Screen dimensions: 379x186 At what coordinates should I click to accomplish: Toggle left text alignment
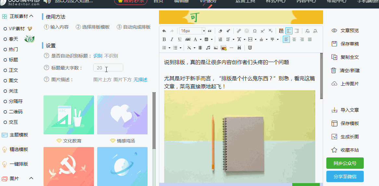pos(286,39)
